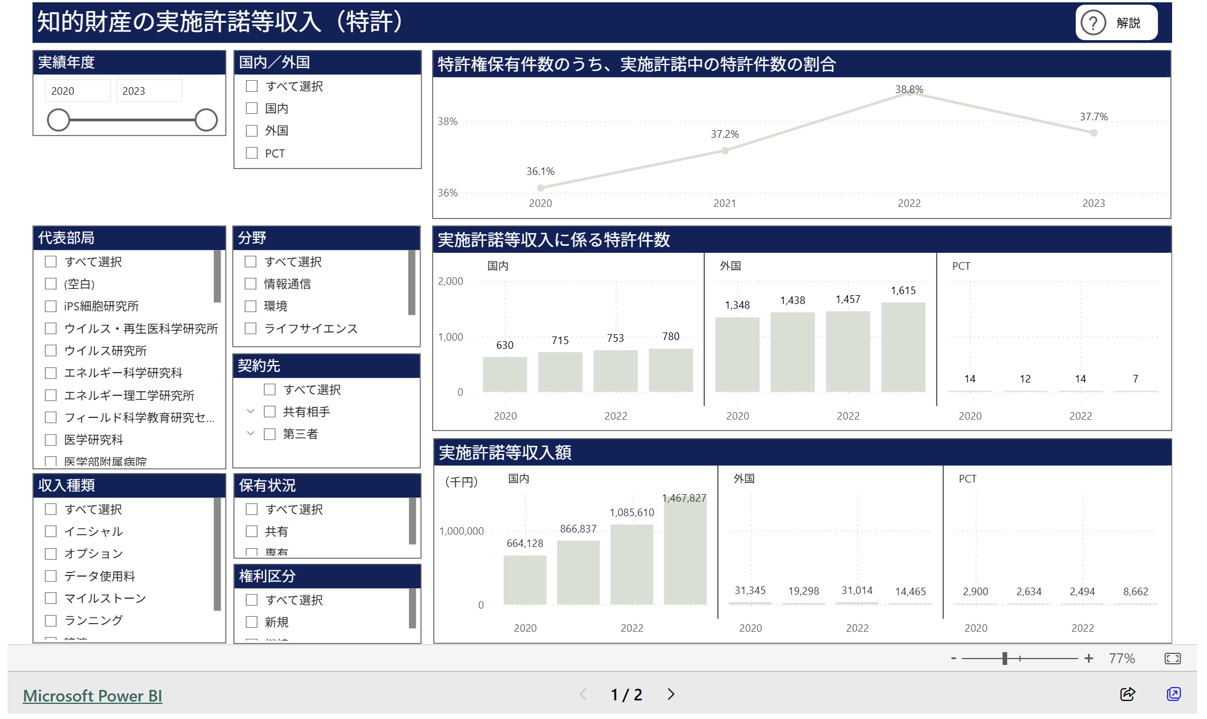Toggle fit to page icon
Image resolution: width=1207 pixels, height=719 pixels.
click(x=1172, y=659)
